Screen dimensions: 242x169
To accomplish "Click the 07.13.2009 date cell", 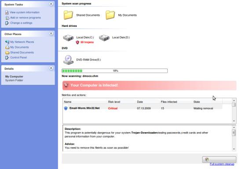I will (x=144, y=108).
